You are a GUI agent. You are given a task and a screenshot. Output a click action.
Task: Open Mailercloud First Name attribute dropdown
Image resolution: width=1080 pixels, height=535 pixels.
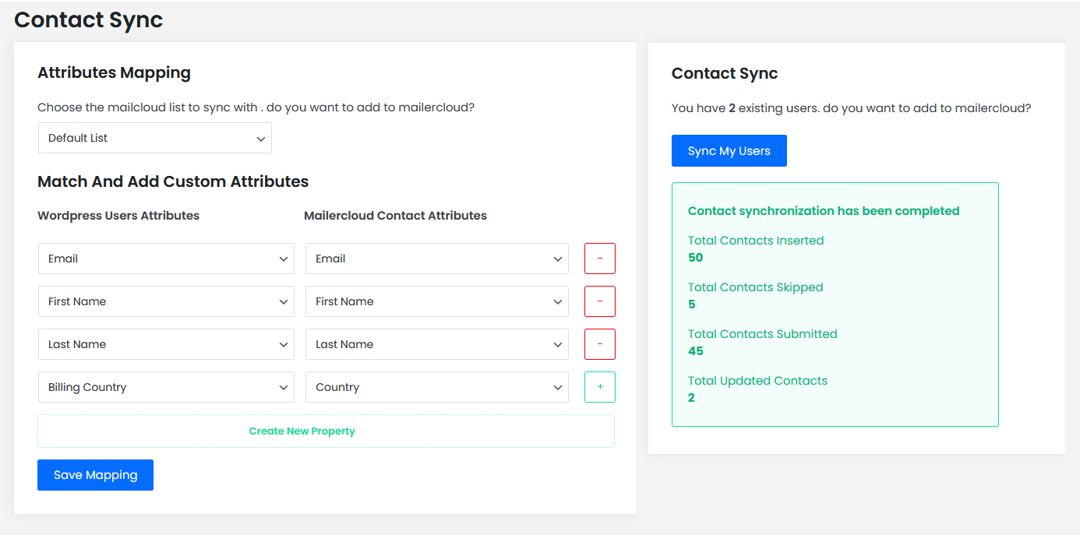pyautogui.click(x=437, y=301)
